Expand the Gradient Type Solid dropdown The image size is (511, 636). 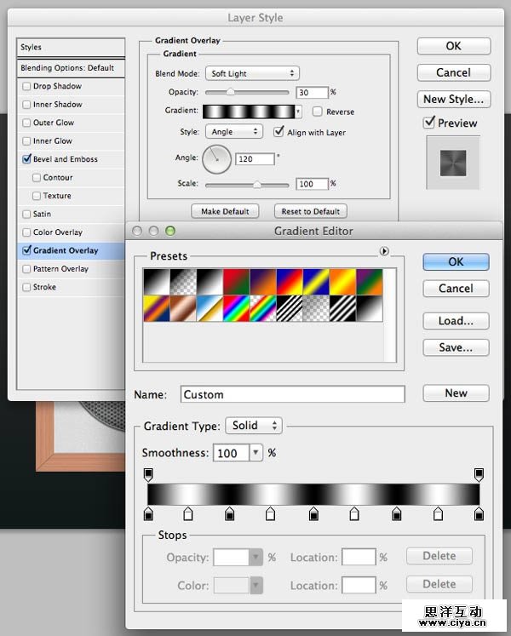[254, 426]
